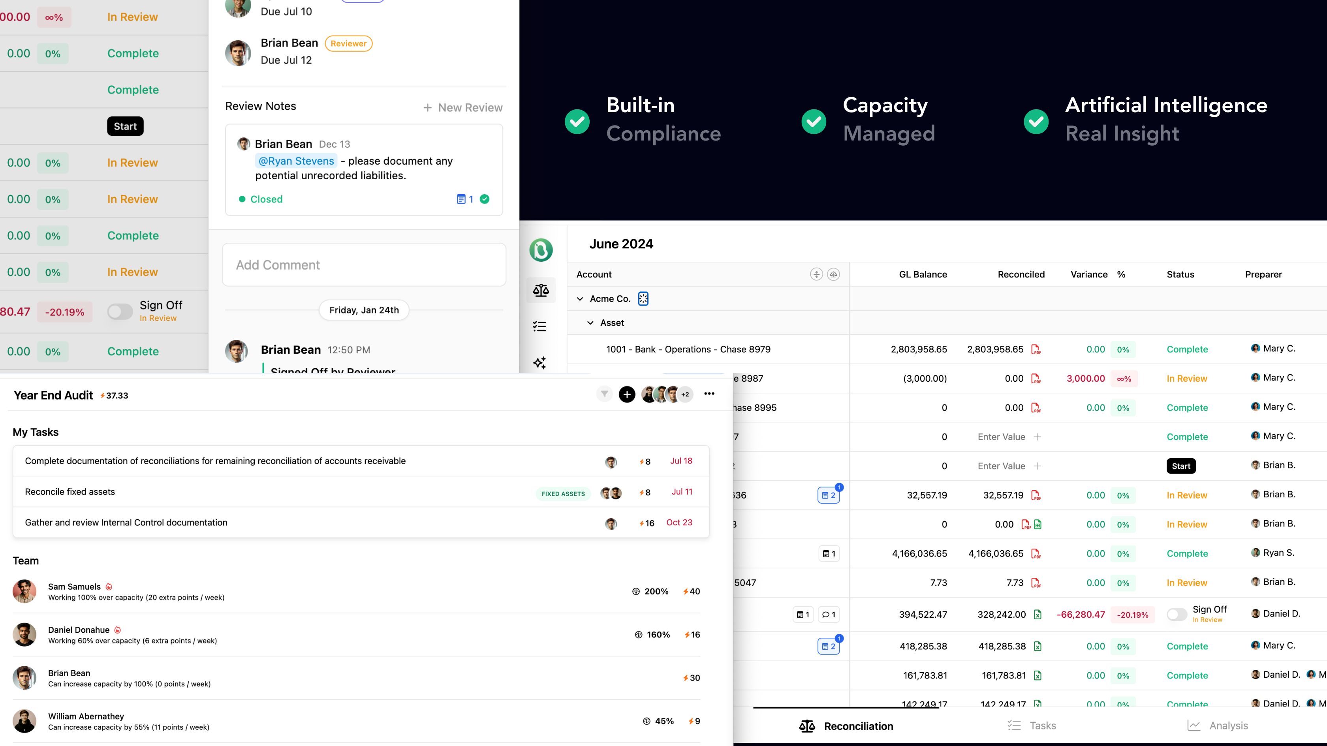Switch to the Reconciliation tab at the bottom

tap(846, 726)
